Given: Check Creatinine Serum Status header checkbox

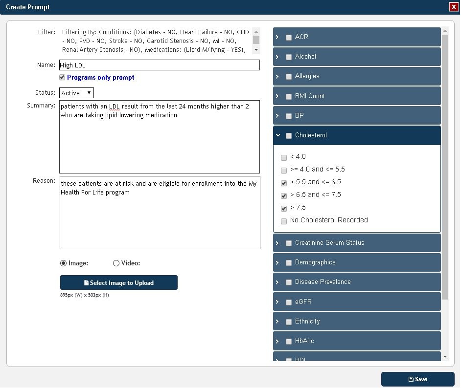Looking at the screenshot, I should click(x=289, y=243).
